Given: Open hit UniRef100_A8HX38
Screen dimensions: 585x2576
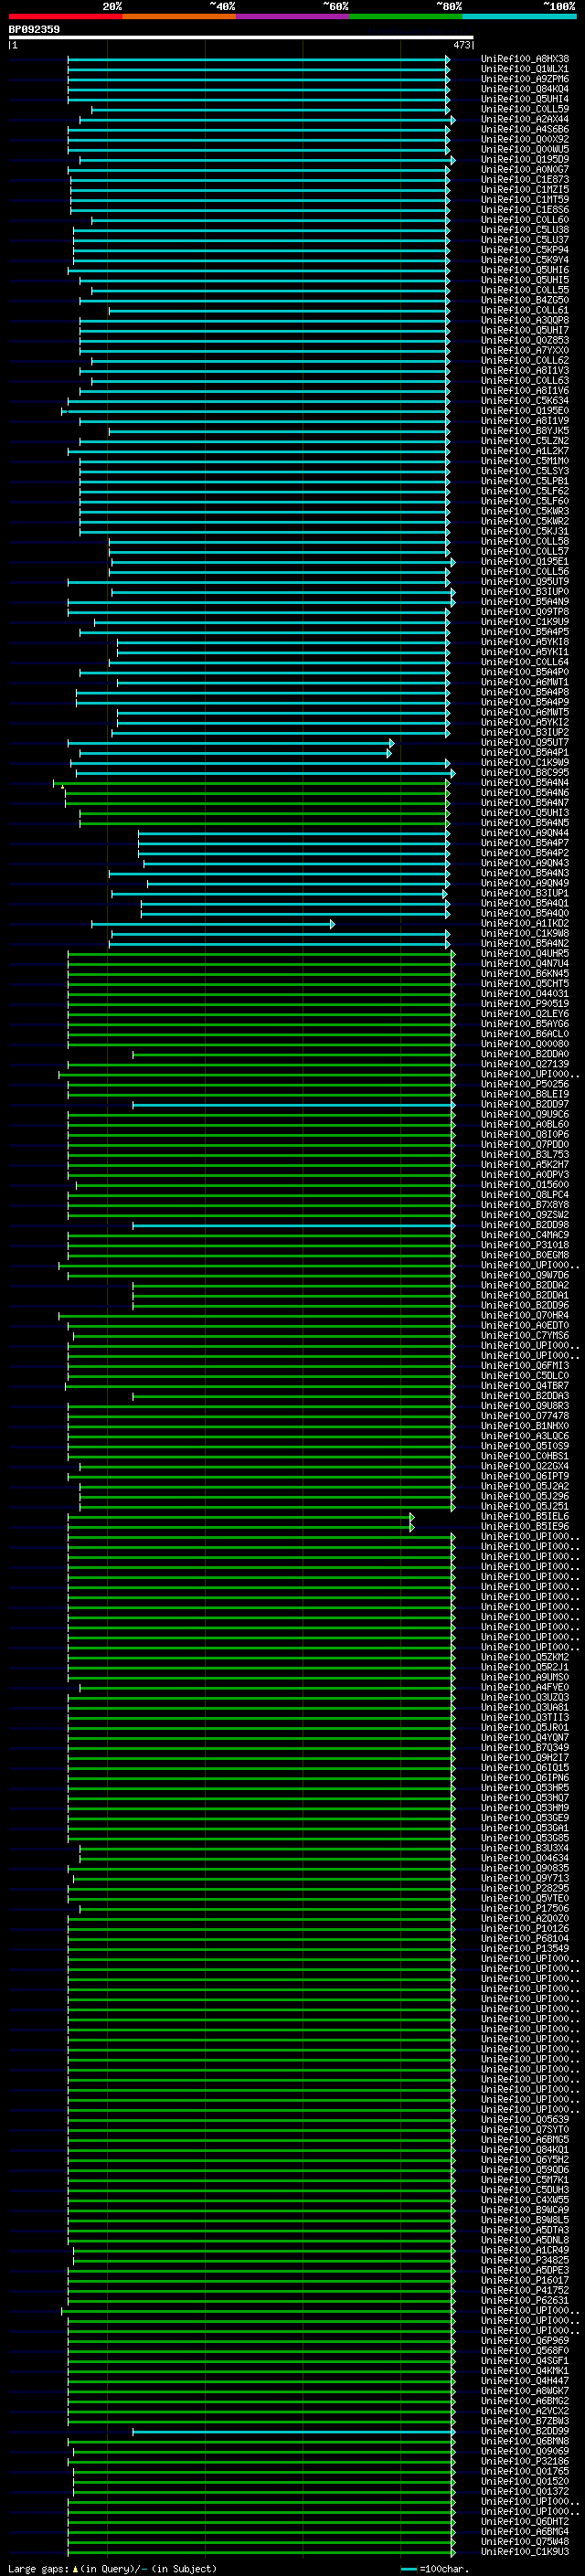Looking at the screenshot, I should pos(525,59).
